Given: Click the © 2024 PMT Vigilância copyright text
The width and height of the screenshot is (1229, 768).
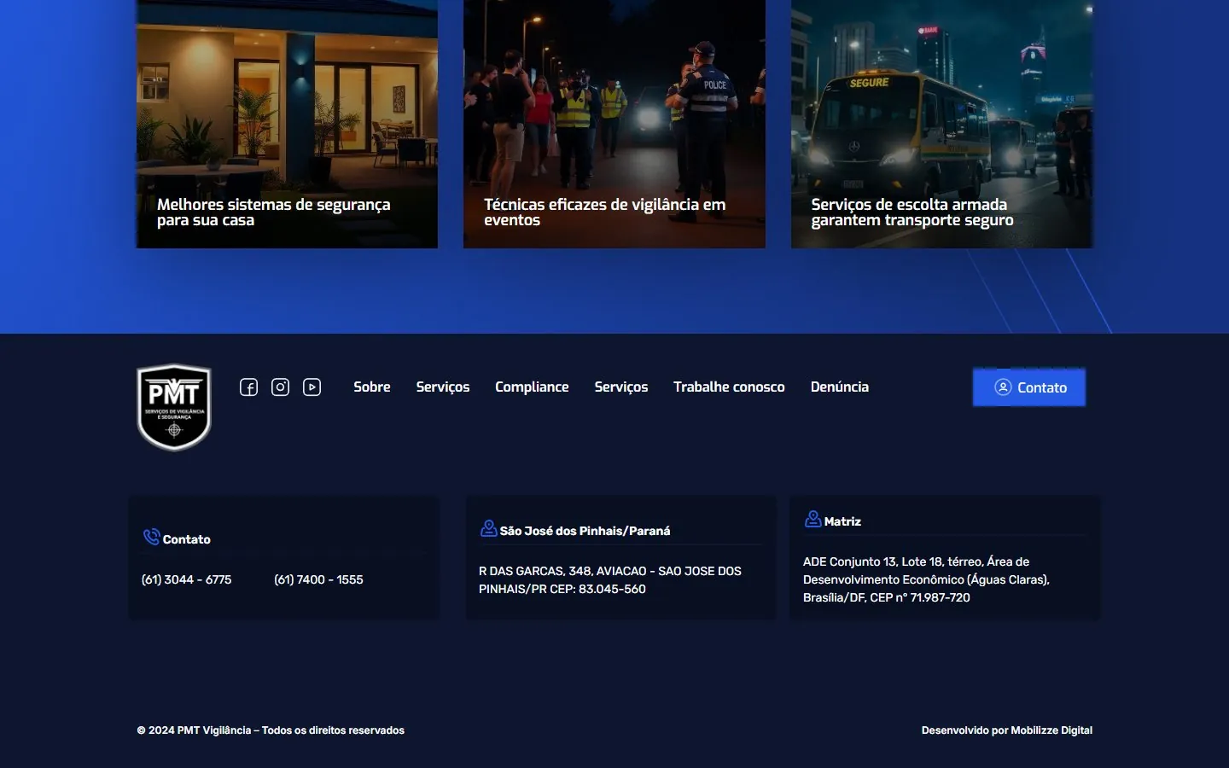Looking at the screenshot, I should 271,730.
